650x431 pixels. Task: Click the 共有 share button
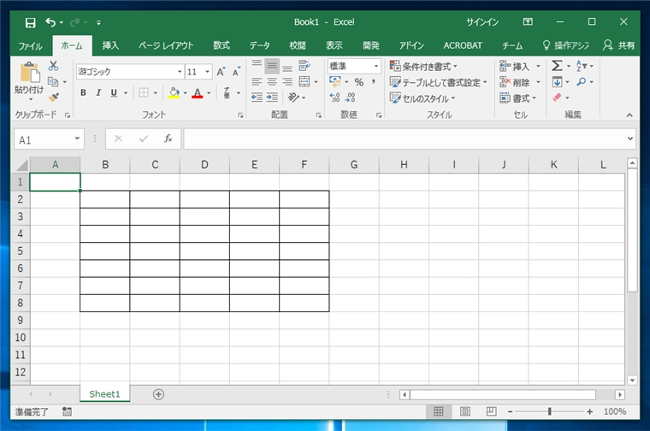point(619,45)
